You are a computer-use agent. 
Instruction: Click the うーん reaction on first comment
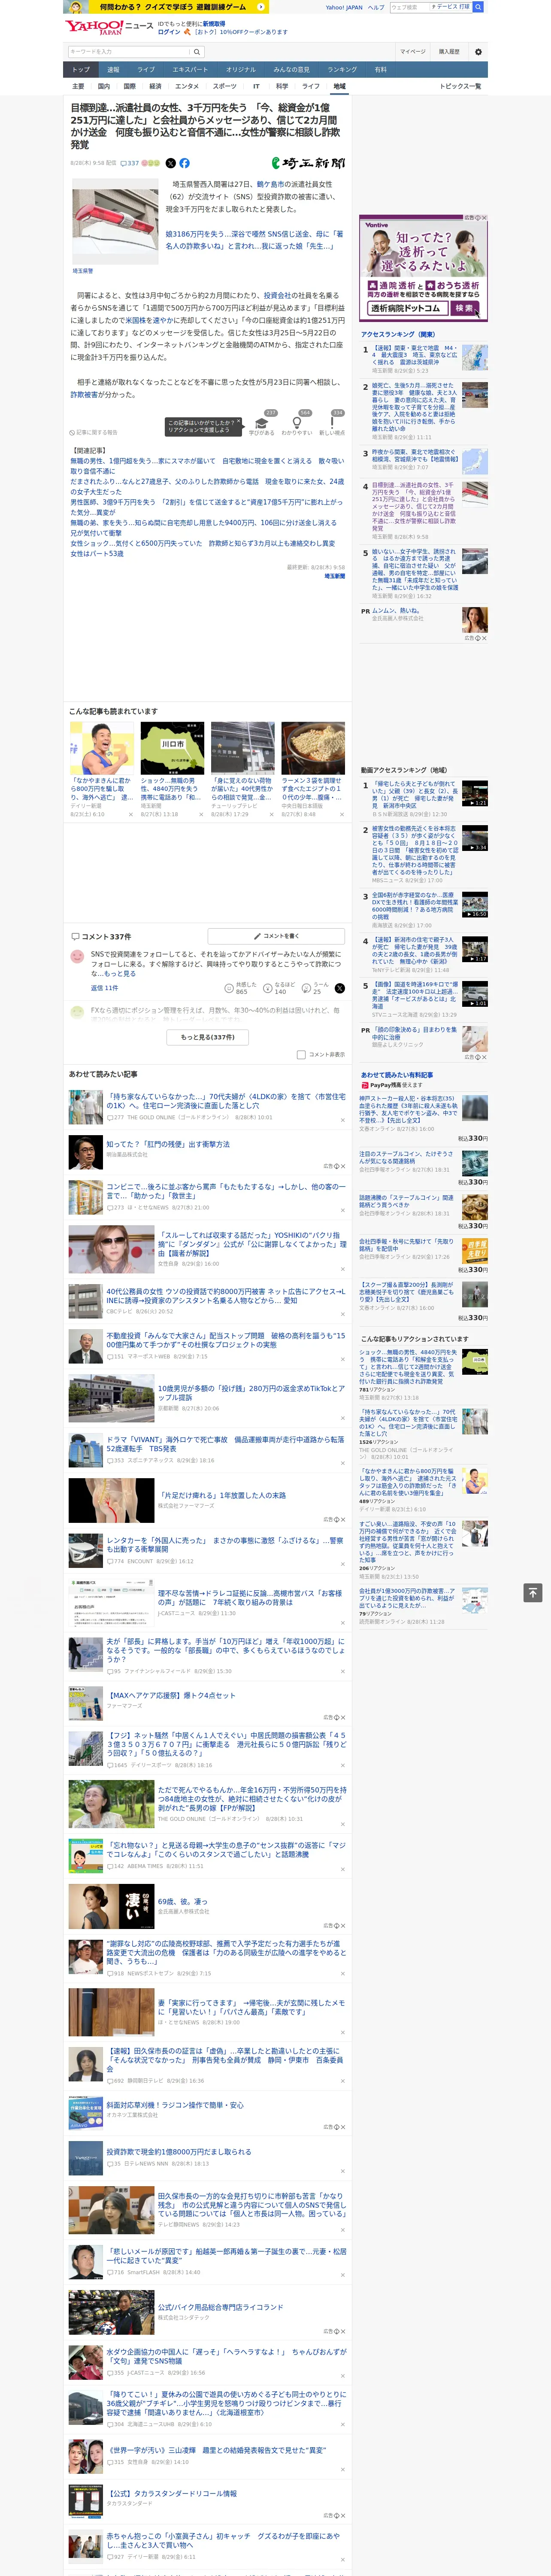tap(316, 987)
